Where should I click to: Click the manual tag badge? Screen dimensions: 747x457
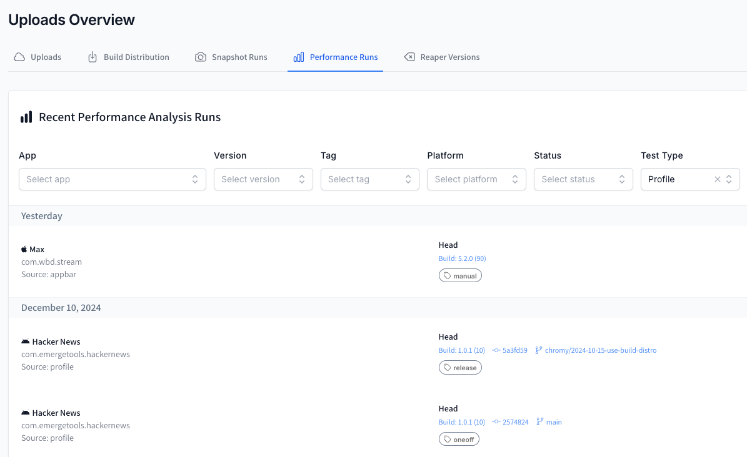click(x=460, y=276)
